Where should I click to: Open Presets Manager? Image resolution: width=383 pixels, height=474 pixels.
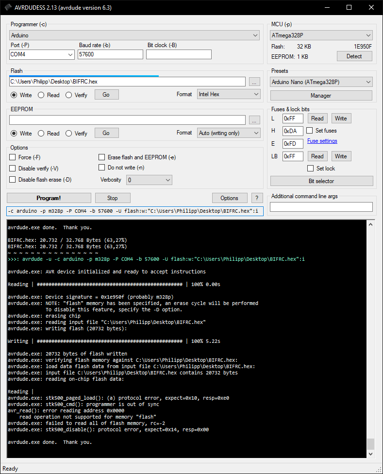point(321,96)
